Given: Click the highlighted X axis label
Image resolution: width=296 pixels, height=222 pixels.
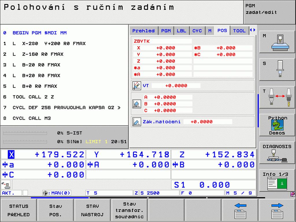Looking at the screenshot, I should pyautogui.click(x=11, y=154).
